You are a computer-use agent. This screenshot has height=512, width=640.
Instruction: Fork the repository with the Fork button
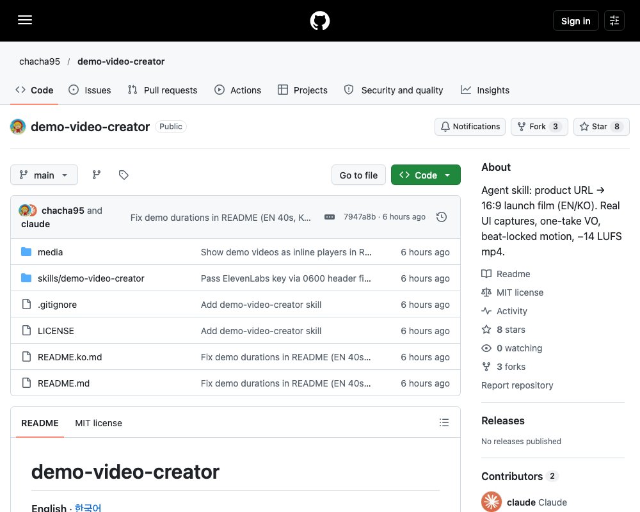(x=539, y=127)
